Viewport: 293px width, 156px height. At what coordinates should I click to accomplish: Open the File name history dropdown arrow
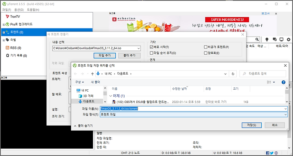pos(286,108)
